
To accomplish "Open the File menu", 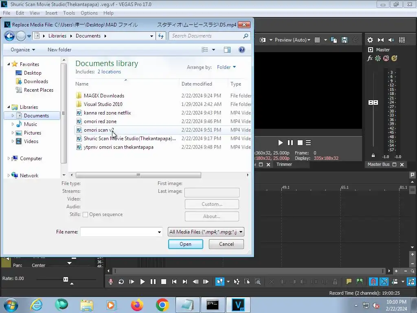I will click(7, 13).
